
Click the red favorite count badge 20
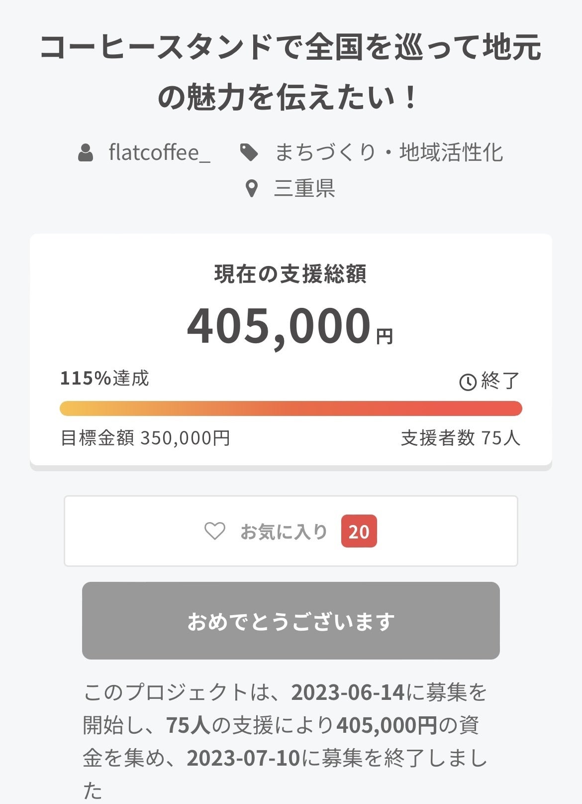[x=359, y=532]
